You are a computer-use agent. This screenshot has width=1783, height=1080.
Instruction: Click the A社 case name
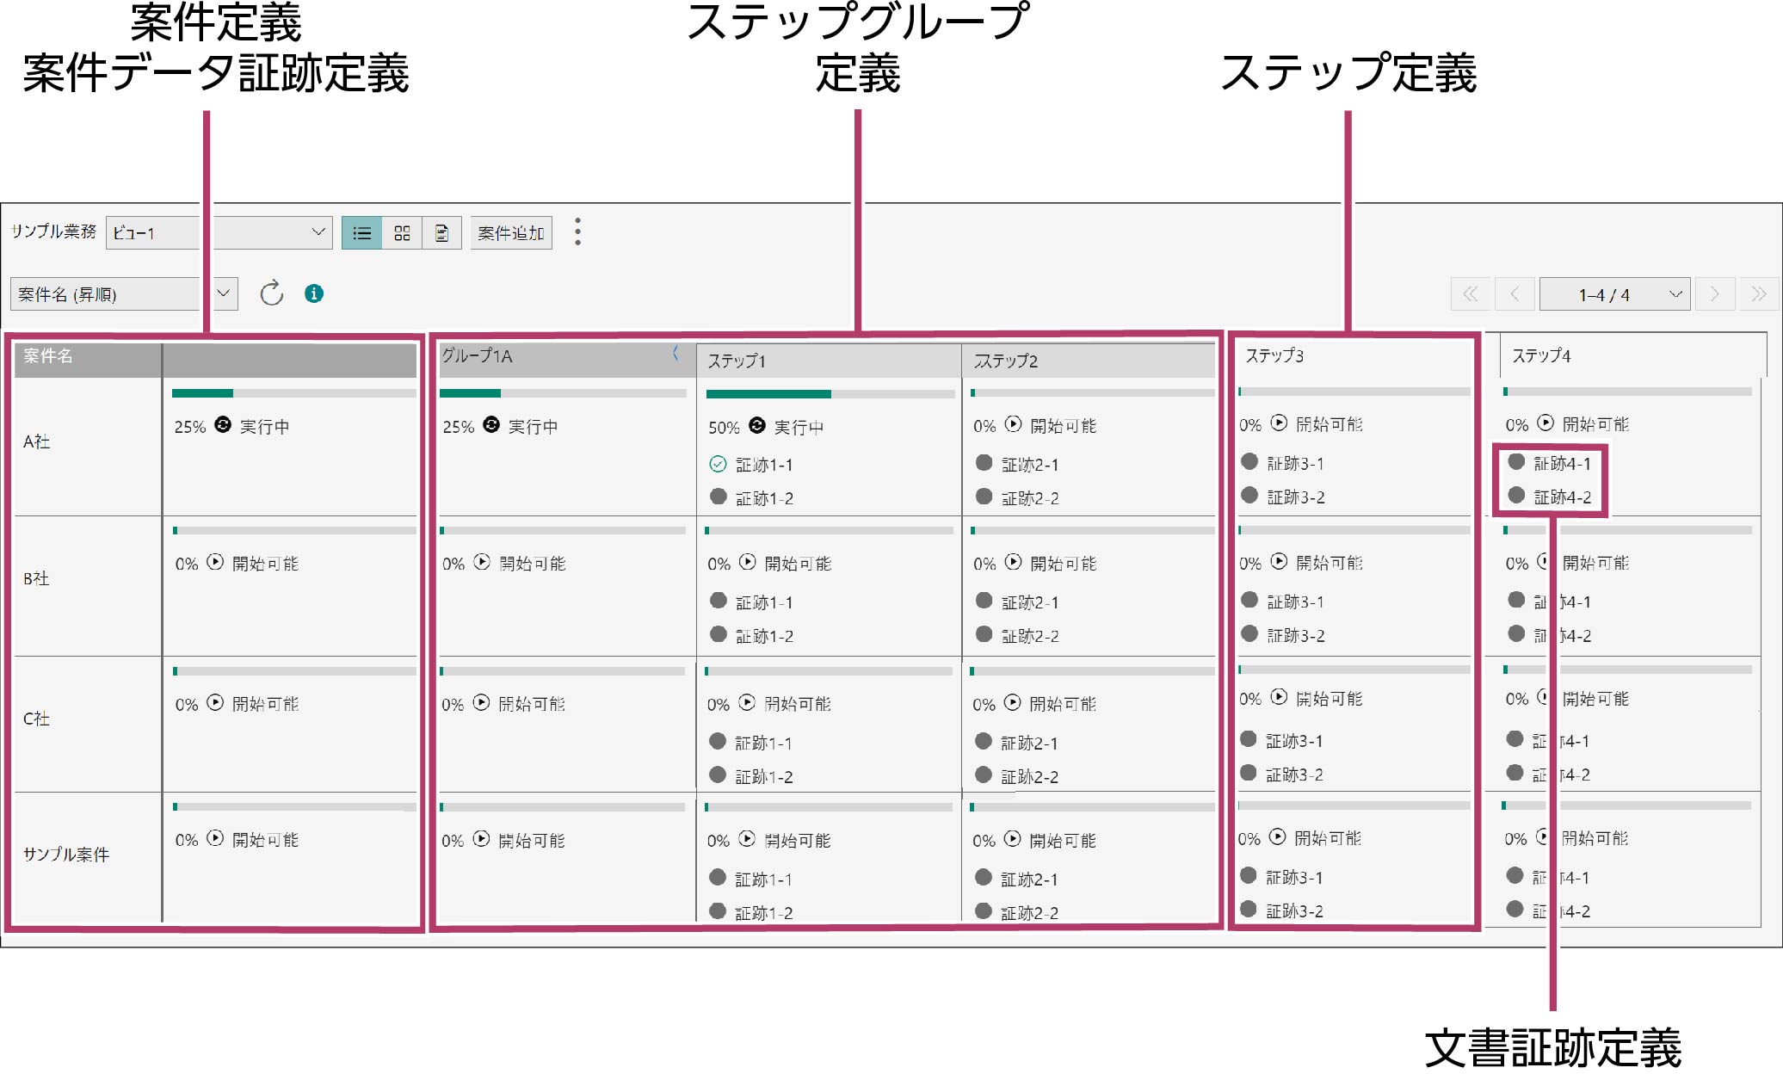(x=36, y=441)
